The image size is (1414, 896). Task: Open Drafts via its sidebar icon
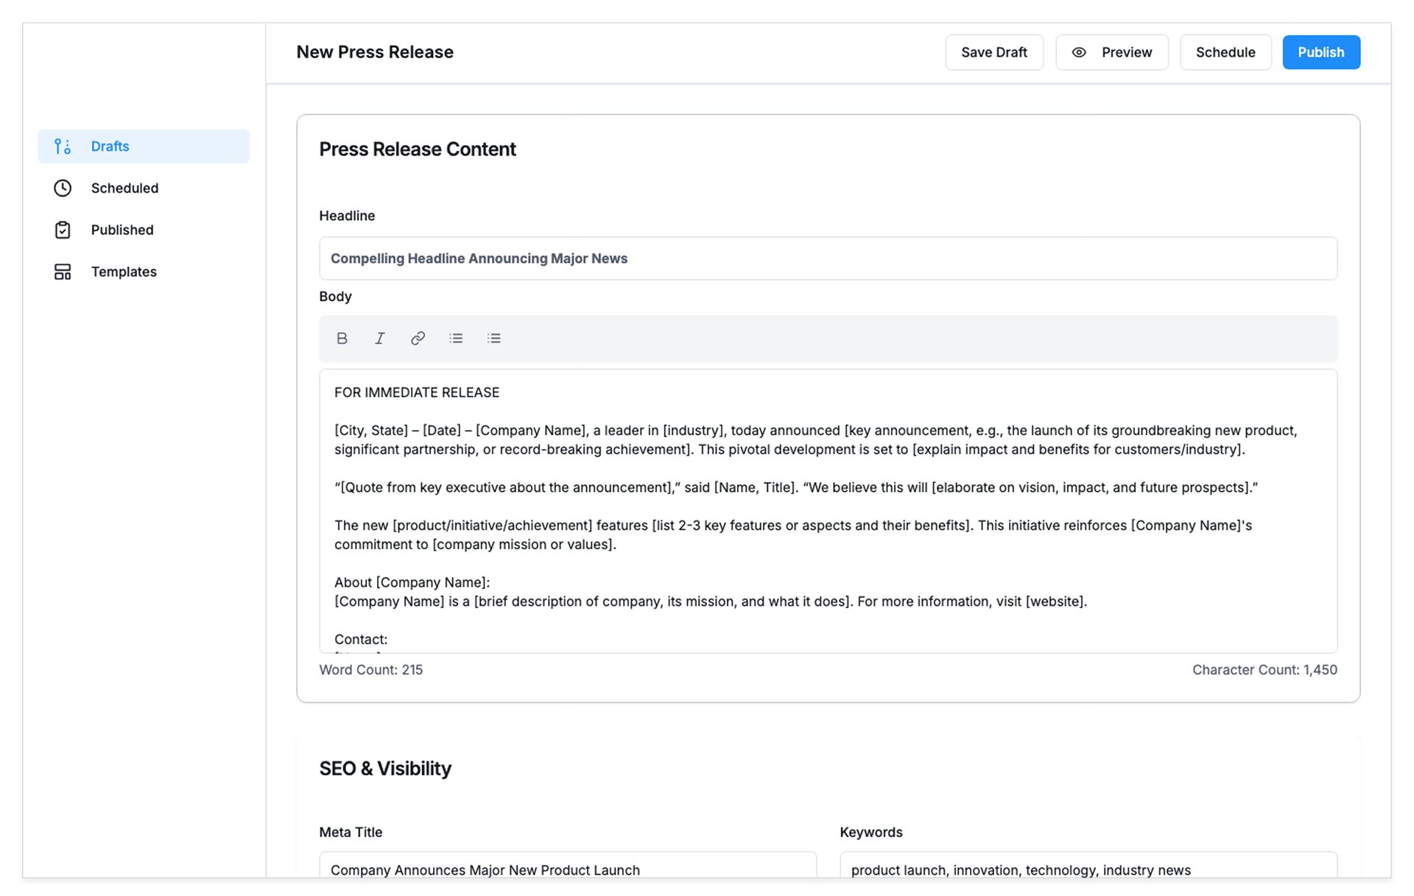pyautogui.click(x=63, y=147)
